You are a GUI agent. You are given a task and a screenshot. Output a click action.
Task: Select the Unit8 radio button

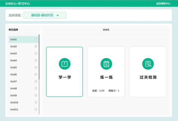pos(36,88)
